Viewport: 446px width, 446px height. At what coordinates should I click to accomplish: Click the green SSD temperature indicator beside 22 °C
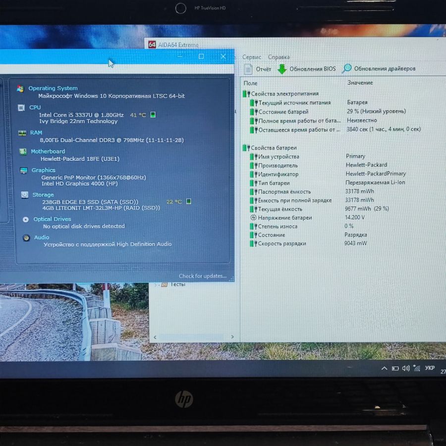pyautogui.click(x=188, y=201)
